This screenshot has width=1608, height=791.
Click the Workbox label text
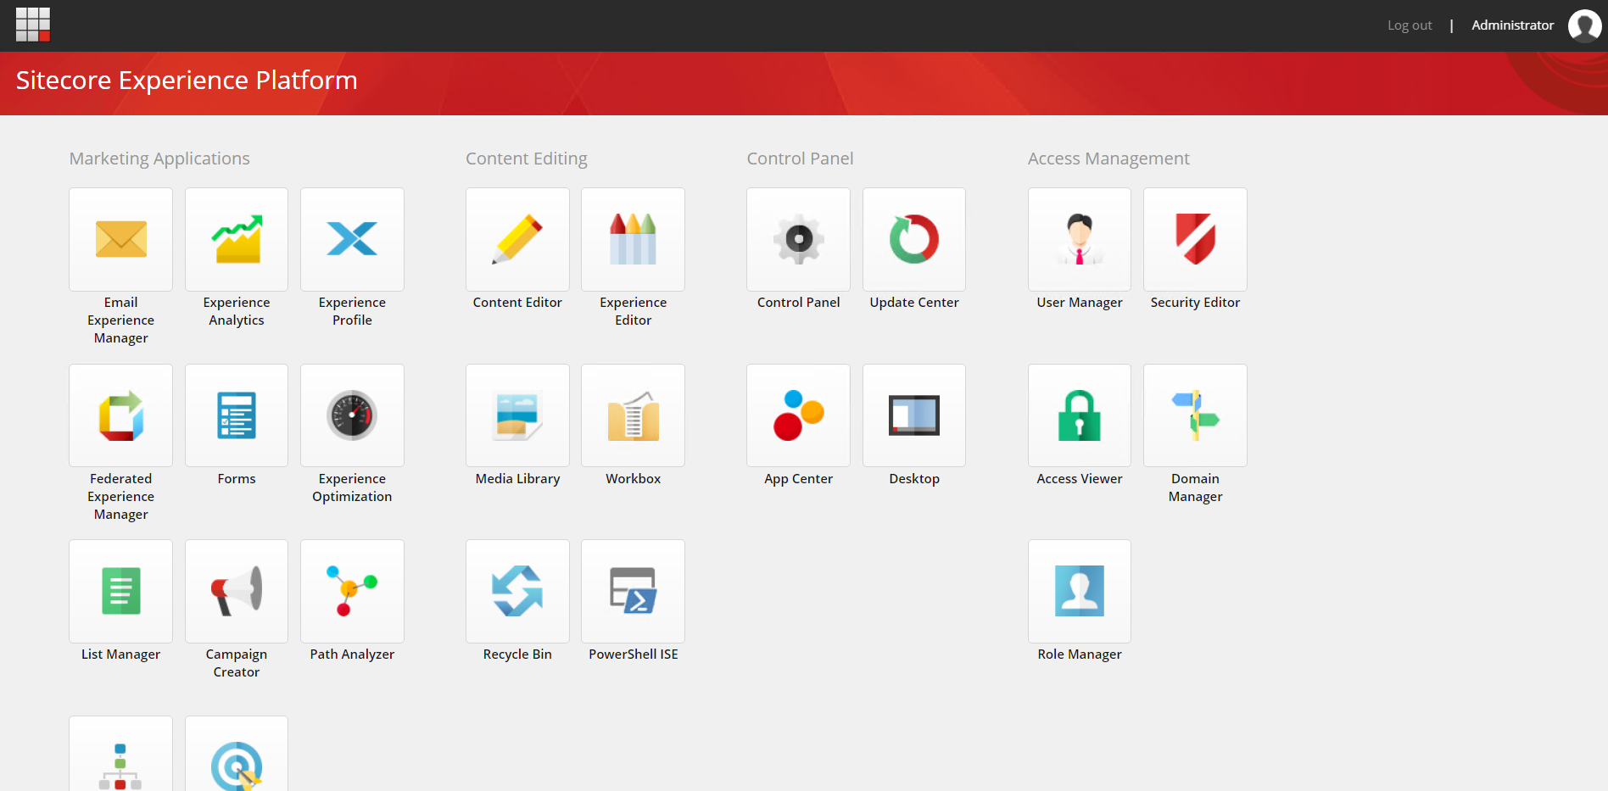[x=633, y=479]
